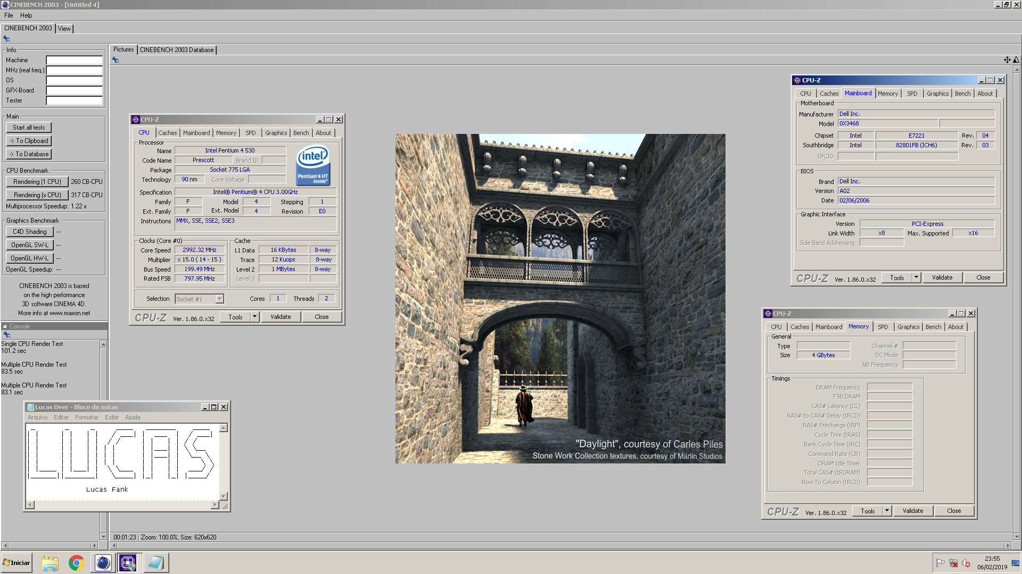The image size is (1022, 574).
Task: Click Tools button in CPU-Z CPU window
Action: point(235,317)
